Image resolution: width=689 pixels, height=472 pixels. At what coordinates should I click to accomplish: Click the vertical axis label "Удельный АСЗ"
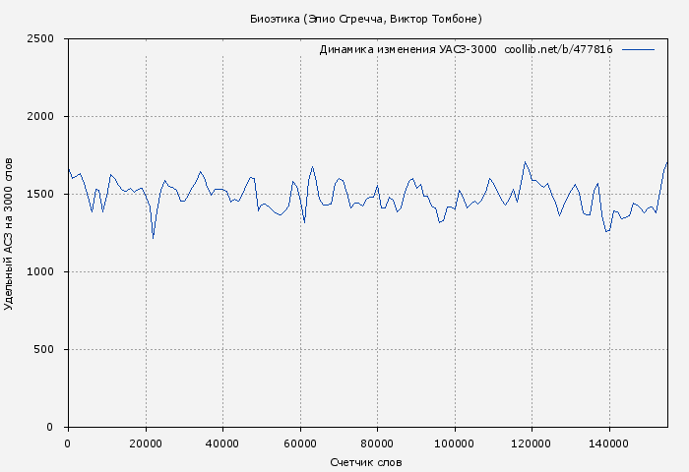10,233
